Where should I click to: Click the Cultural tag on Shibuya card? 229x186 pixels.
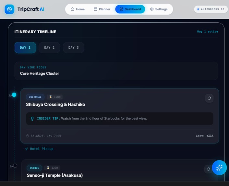[x=35, y=97]
